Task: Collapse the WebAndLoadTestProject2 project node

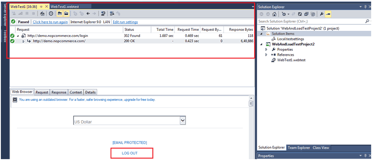Action: pyautogui.click(x=261, y=44)
